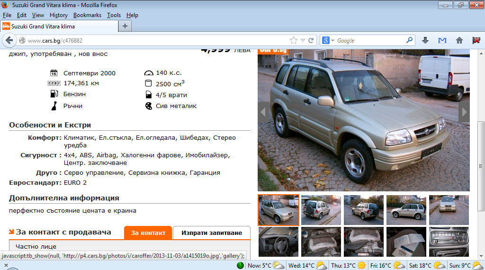The image size is (485, 270).
Task: Click the green weather status indicator
Action: coord(240,265)
